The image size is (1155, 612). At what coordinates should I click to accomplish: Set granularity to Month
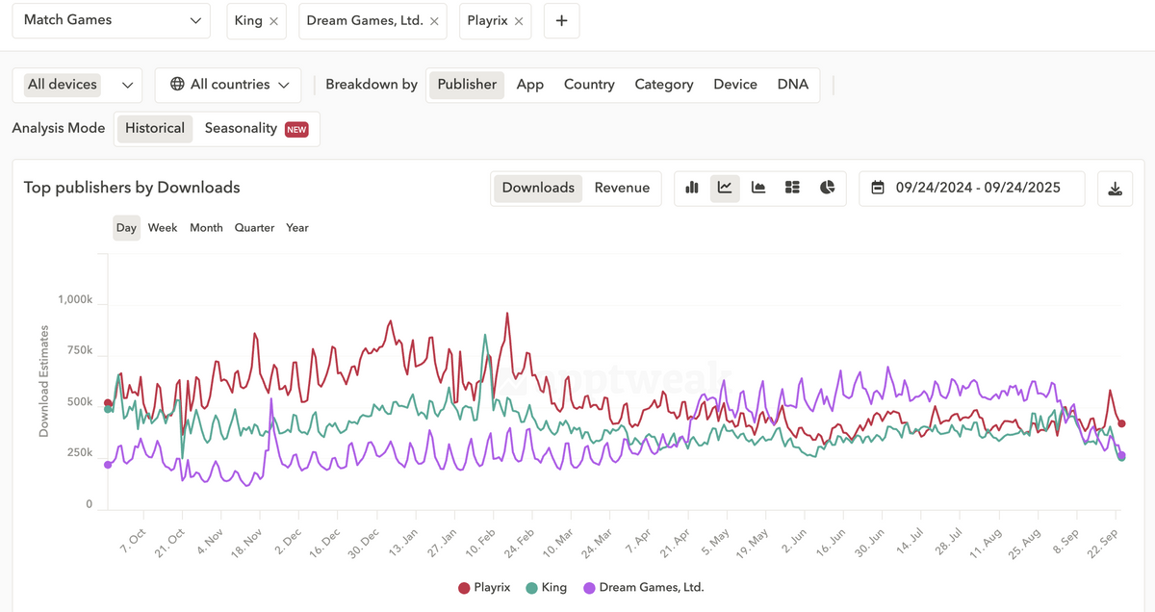pyautogui.click(x=206, y=228)
